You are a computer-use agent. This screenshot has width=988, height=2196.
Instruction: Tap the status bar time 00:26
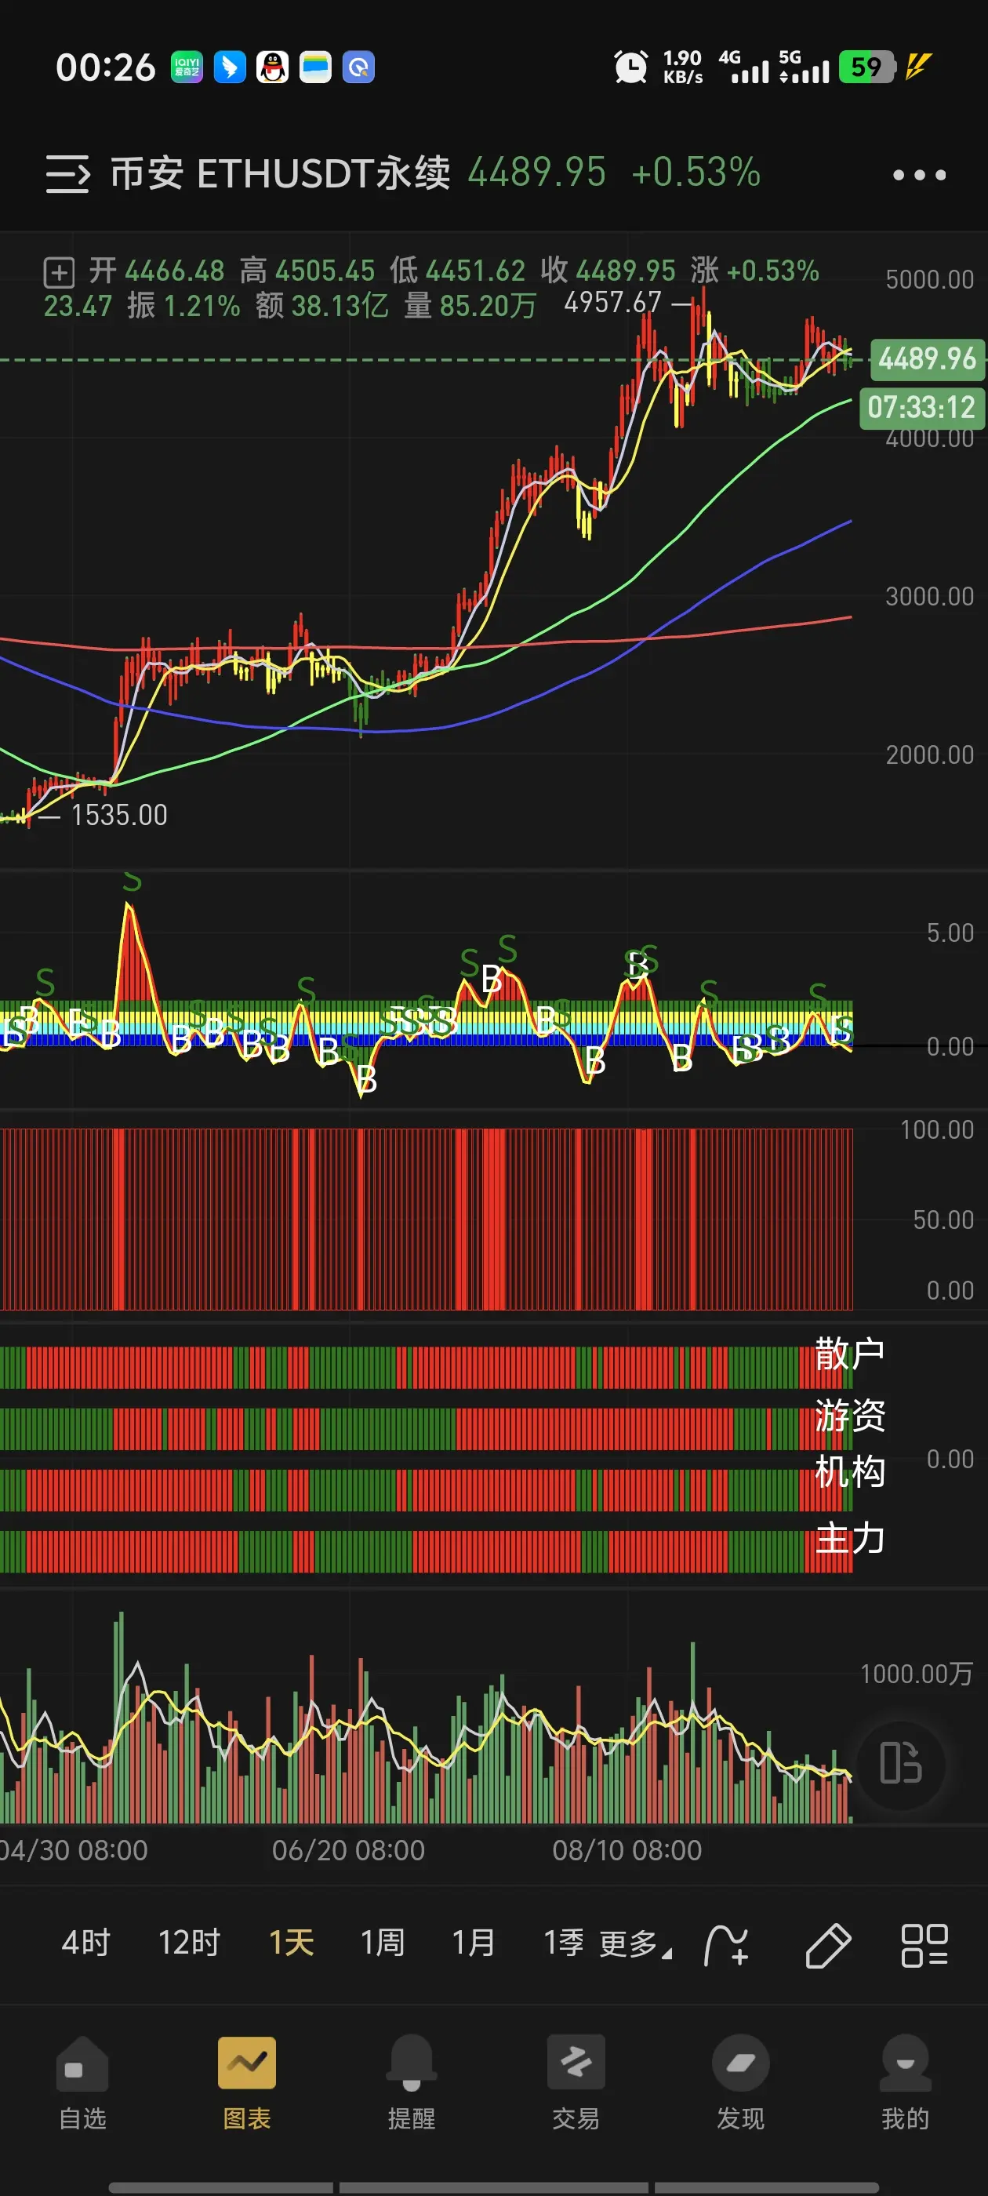[x=106, y=67]
